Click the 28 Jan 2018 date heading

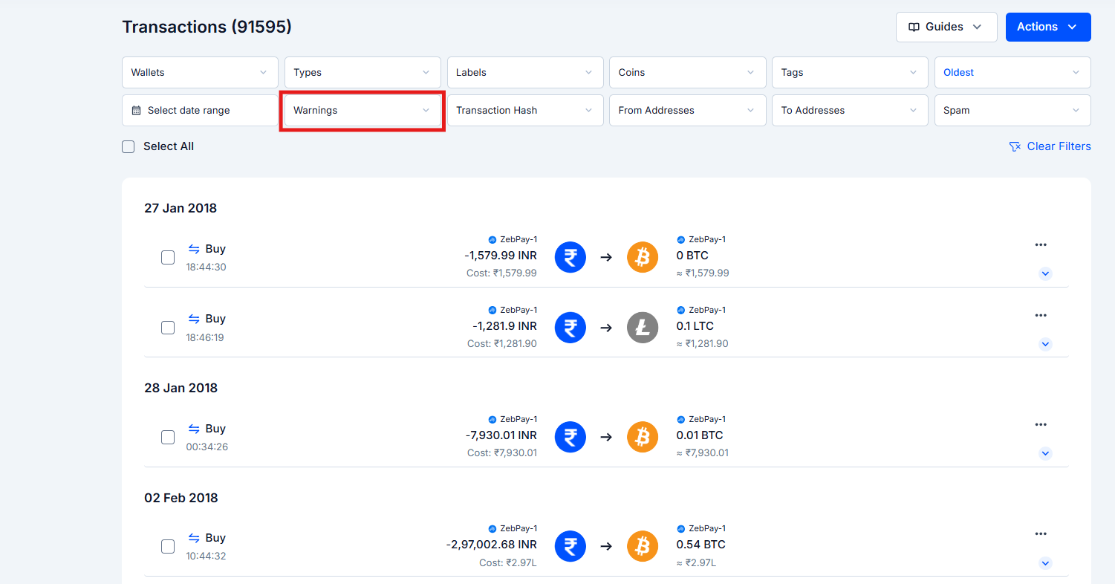pos(181,388)
